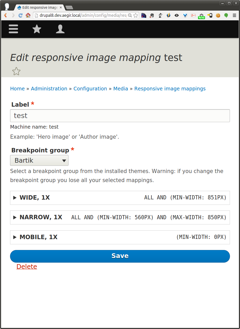
Task: Open the Drupal admin hamburger menu
Action: pyautogui.click(x=13, y=29)
